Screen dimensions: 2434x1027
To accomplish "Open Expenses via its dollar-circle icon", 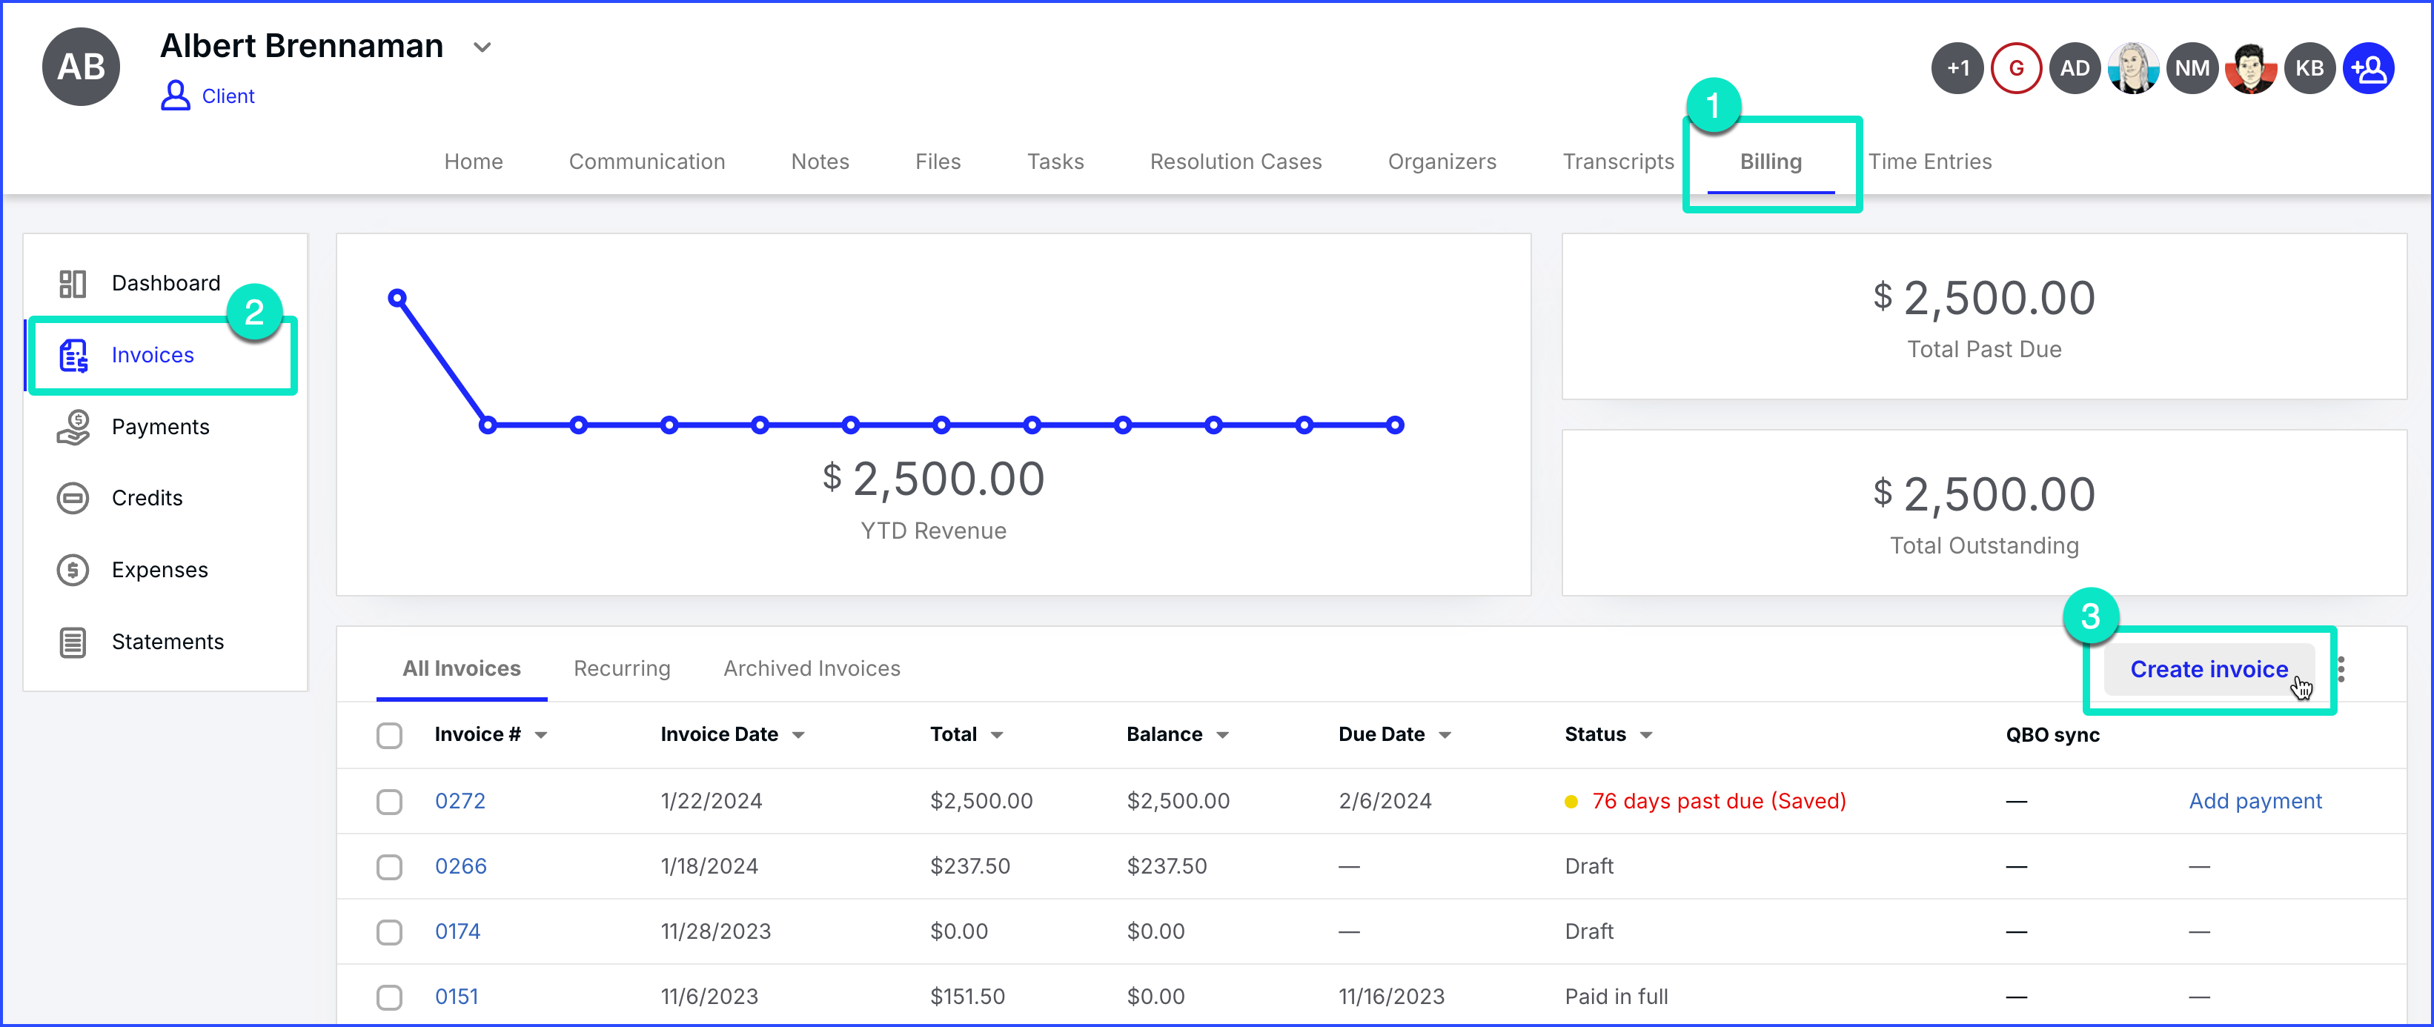I will coord(73,570).
